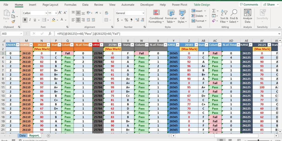Viewport: 282px width, 141px height.
Task: Add a new sheet with the plus icon
Action: tap(48, 136)
